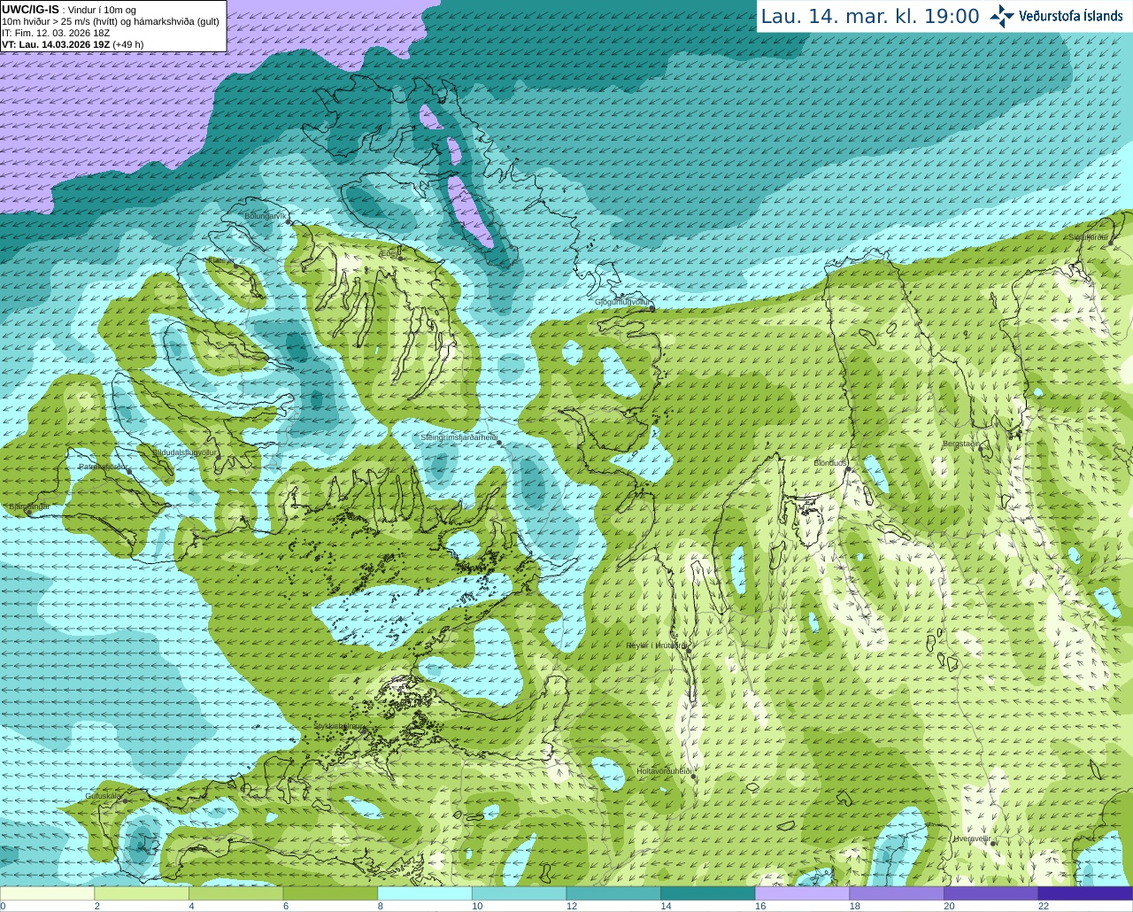
Task: Select the Blönduós station label
Action: point(830,463)
